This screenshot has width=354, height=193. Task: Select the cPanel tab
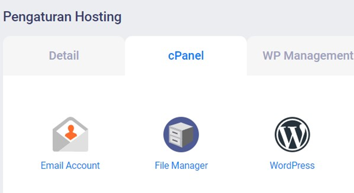pos(186,56)
